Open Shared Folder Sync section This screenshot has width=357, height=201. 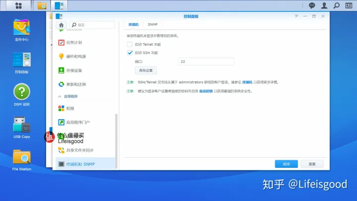point(85,150)
